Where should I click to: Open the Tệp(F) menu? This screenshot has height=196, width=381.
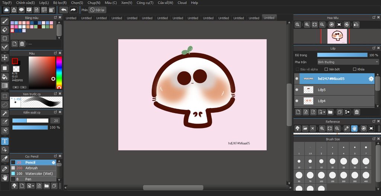pos(7,3)
